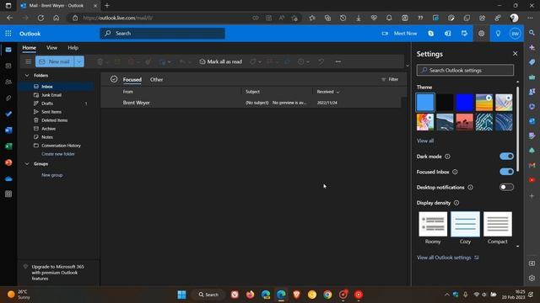The width and height of the screenshot is (540, 303).
Task: Show Dark mode info icon tooltip
Action: pyautogui.click(x=447, y=157)
